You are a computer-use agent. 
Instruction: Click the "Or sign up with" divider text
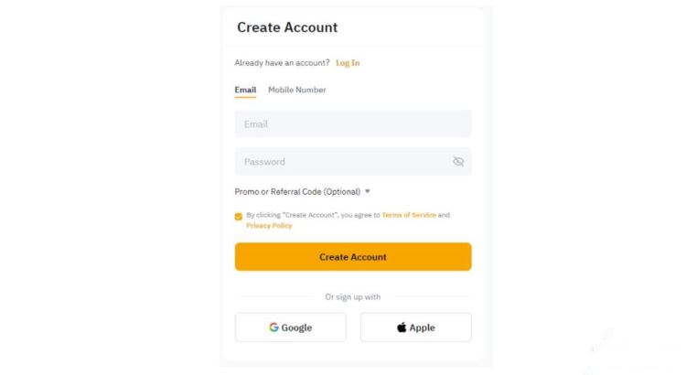[353, 297]
